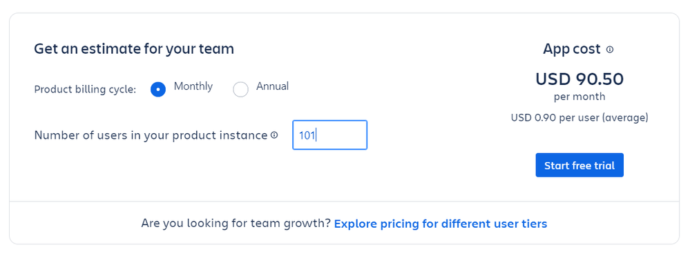Viewport: 690px width, 256px height.
Task: Follow the blue user tiers pricing link
Action: [441, 224]
